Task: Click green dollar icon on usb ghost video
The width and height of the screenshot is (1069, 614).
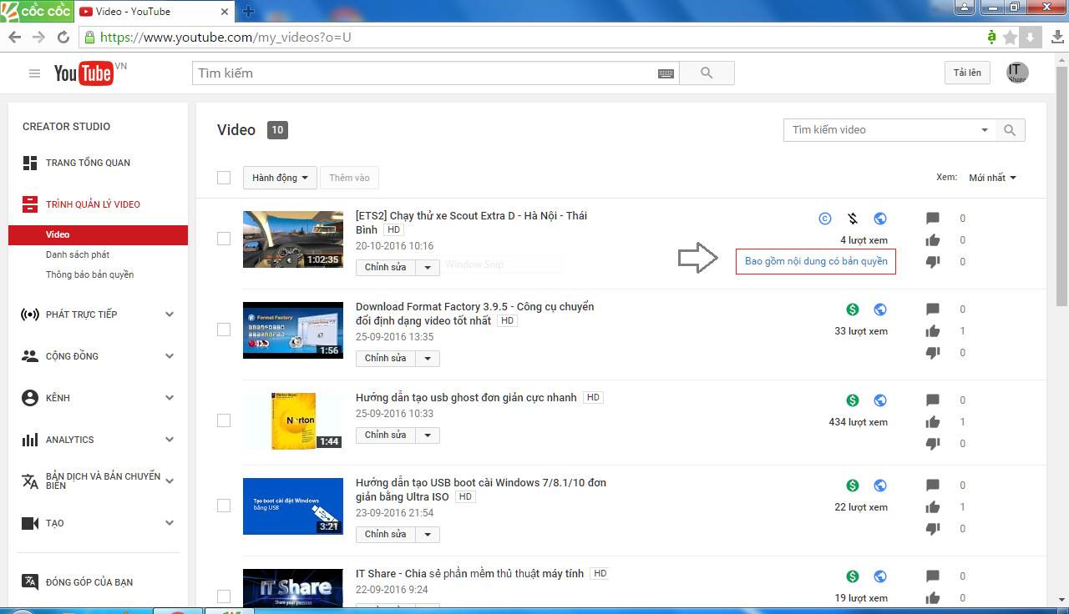Action: click(853, 400)
